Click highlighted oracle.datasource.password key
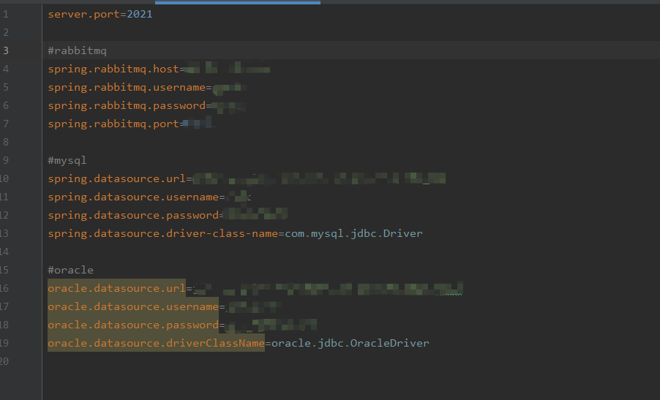660x400 pixels. pos(133,325)
